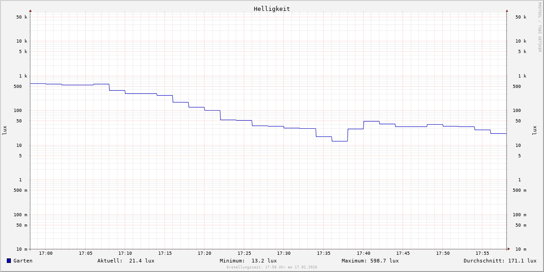The height and width of the screenshot is (272, 544).
Task: Click the 17:15 time axis label
Action: tap(165, 253)
